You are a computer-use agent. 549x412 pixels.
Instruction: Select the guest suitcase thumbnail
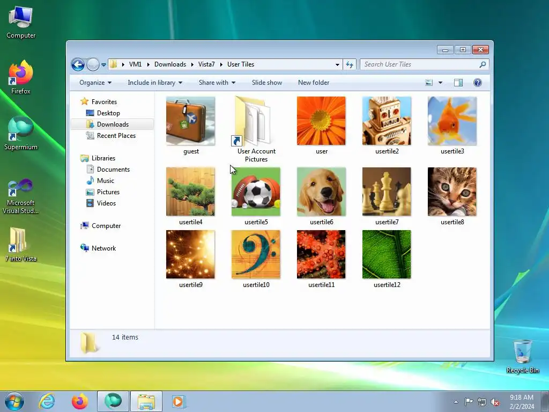tap(190, 121)
